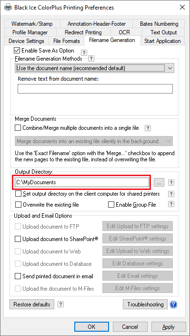Screen dimensions: 190x336
Task: Confirm settings with the OK button
Action: point(91,326)
